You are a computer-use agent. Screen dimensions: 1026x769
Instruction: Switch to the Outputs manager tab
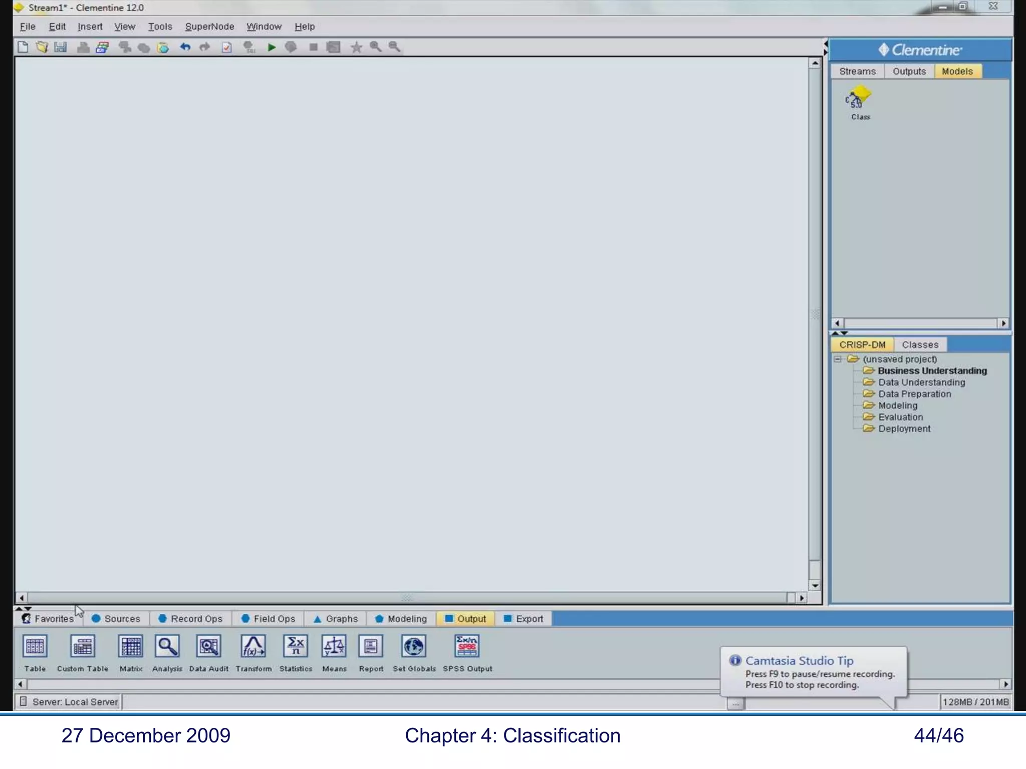pos(909,72)
